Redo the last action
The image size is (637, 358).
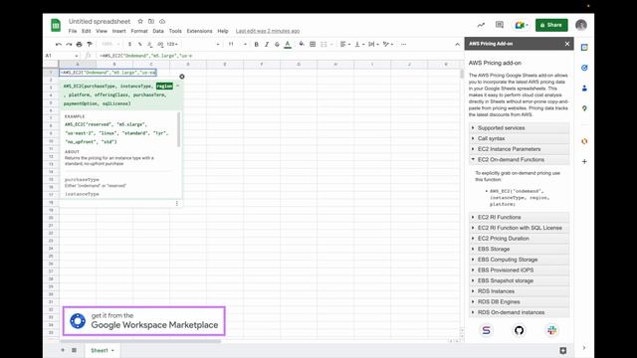click(x=69, y=44)
